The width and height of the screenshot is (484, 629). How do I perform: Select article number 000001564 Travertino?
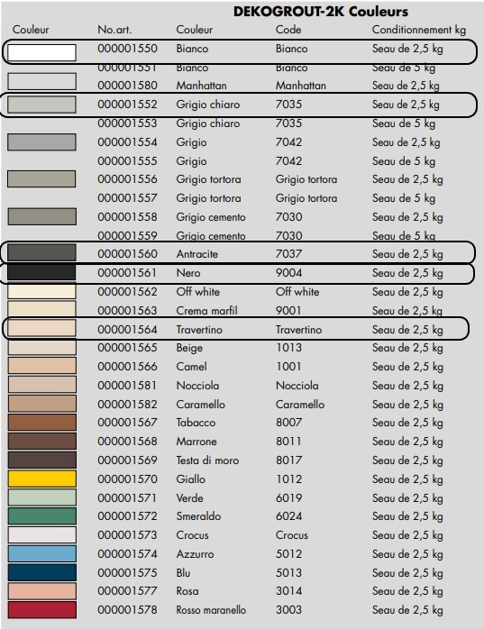point(127,329)
